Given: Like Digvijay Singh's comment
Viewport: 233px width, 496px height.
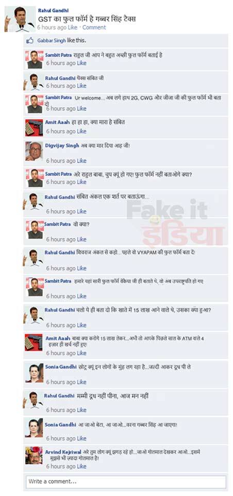Looking at the screenshot, I should 81,161.
